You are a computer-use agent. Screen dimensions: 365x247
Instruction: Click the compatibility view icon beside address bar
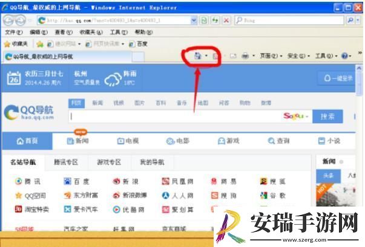pyautogui.click(x=203, y=21)
